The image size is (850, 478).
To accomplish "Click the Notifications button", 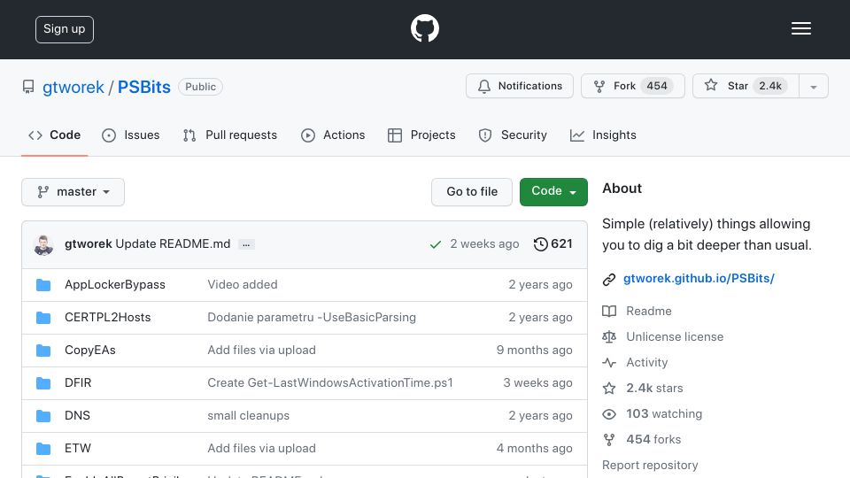I will point(520,86).
